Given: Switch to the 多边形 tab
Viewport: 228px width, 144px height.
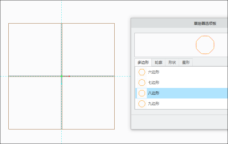Looking at the screenshot, I should [x=143, y=62].
